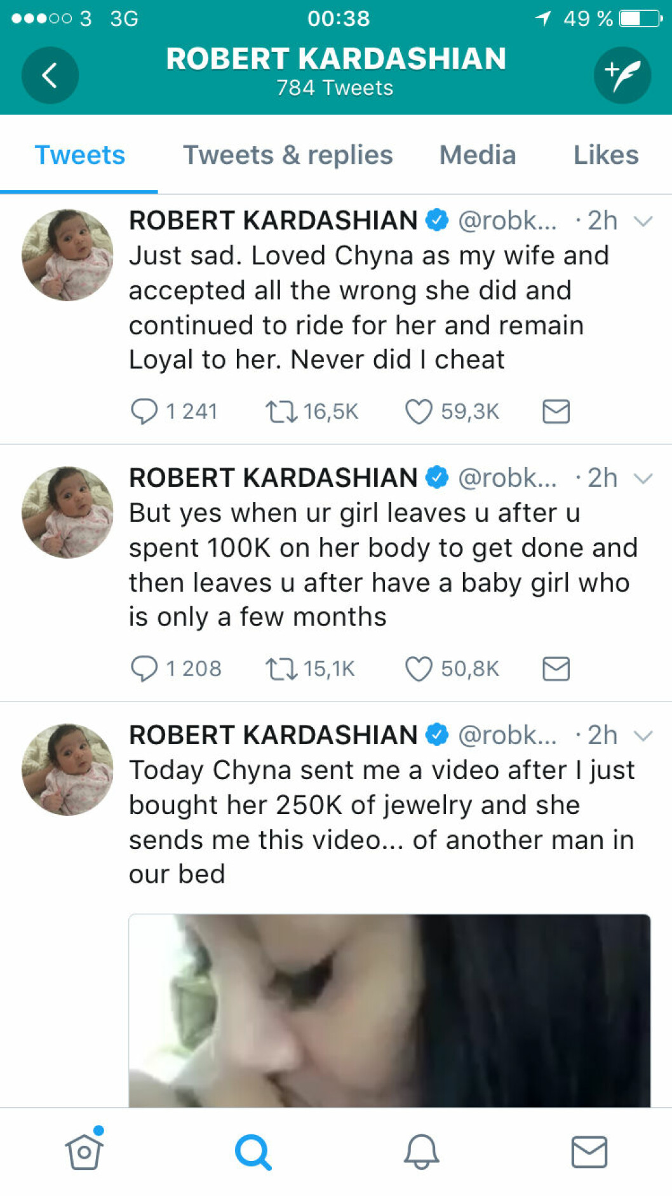Image resolution: width=672 pixels, height=1196 pixels.
Task: Switch to Tweets & replies tab
Action: point(288,155)
